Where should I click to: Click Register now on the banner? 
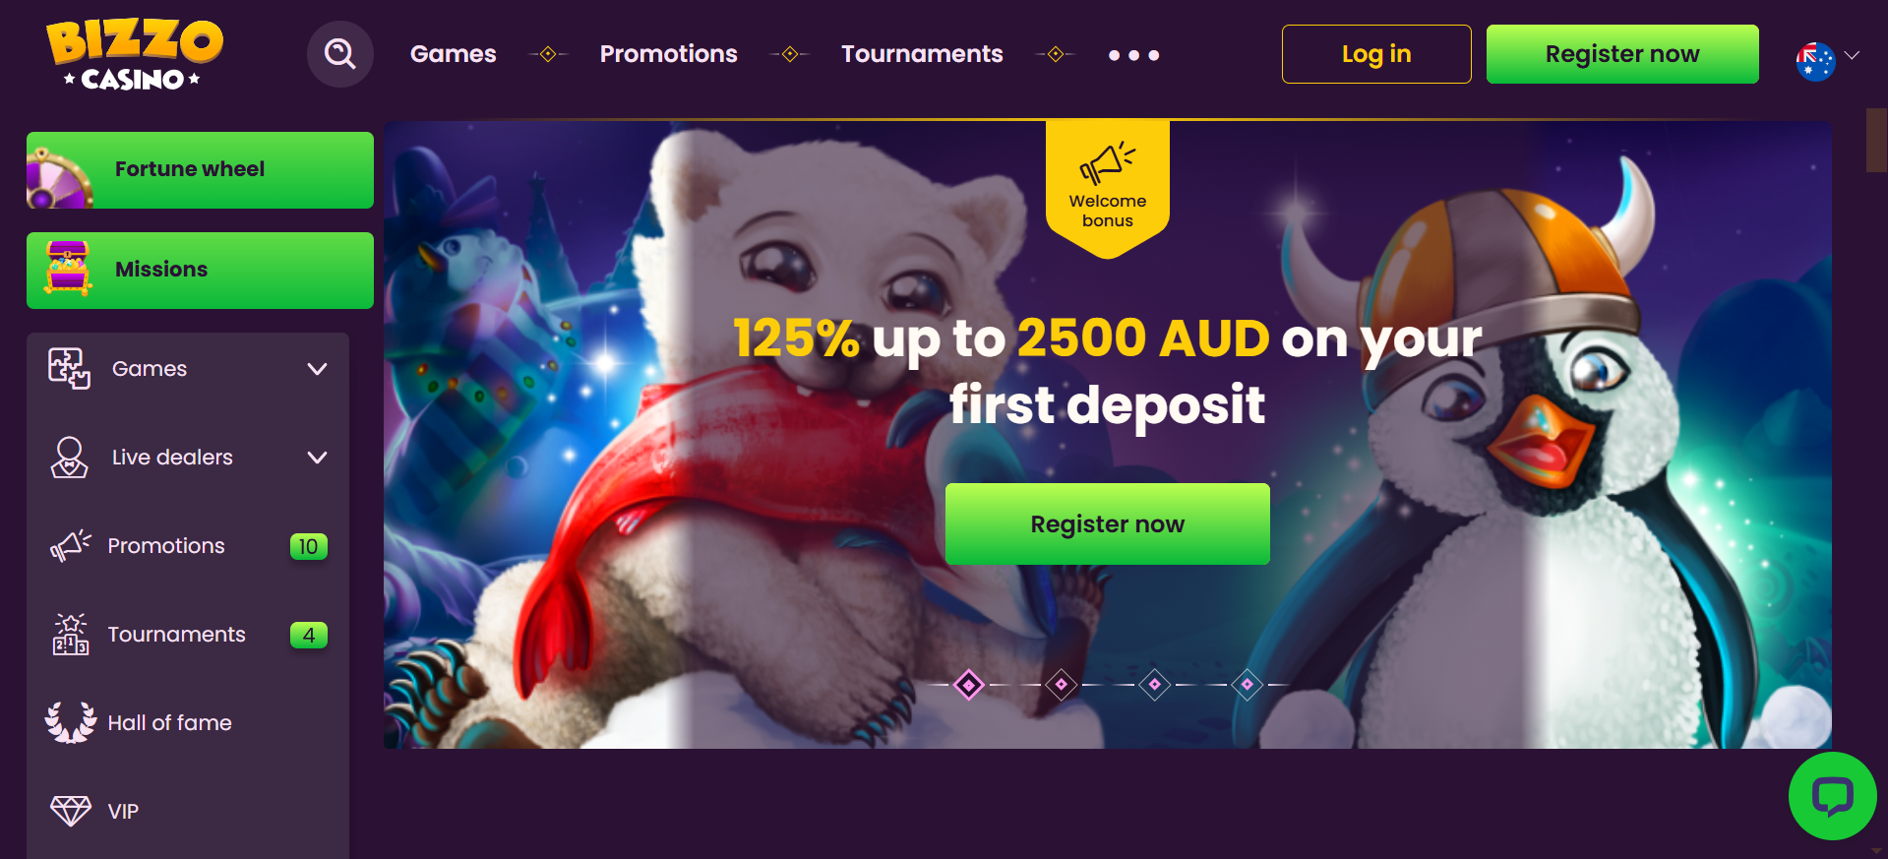point(1108,524)
